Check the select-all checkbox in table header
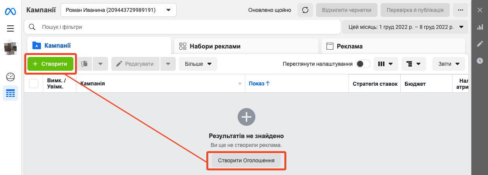 click(34, 83)
